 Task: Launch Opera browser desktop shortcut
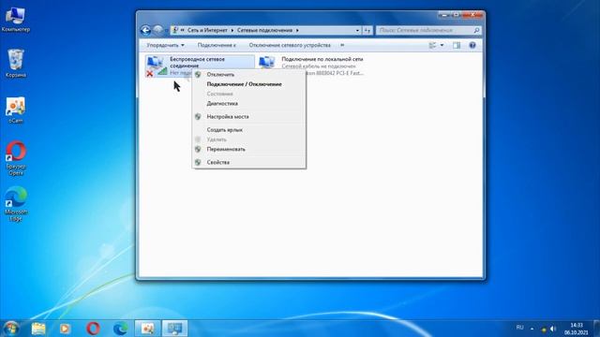16,158
